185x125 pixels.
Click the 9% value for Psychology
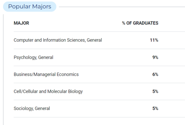(x=155, y=58)
